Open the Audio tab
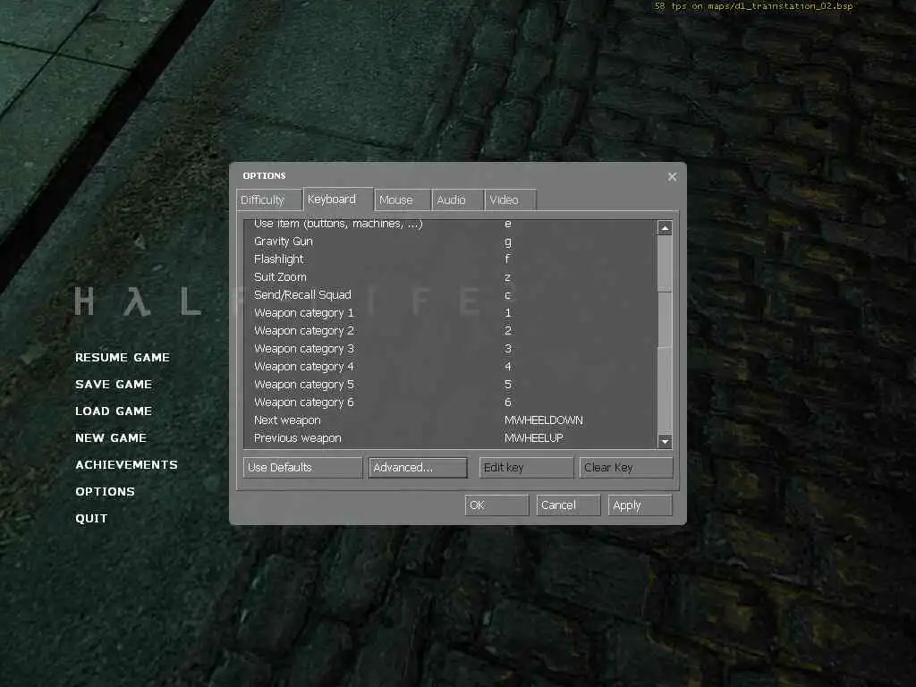The image size is (916, 687). click(x=457, y=199)
